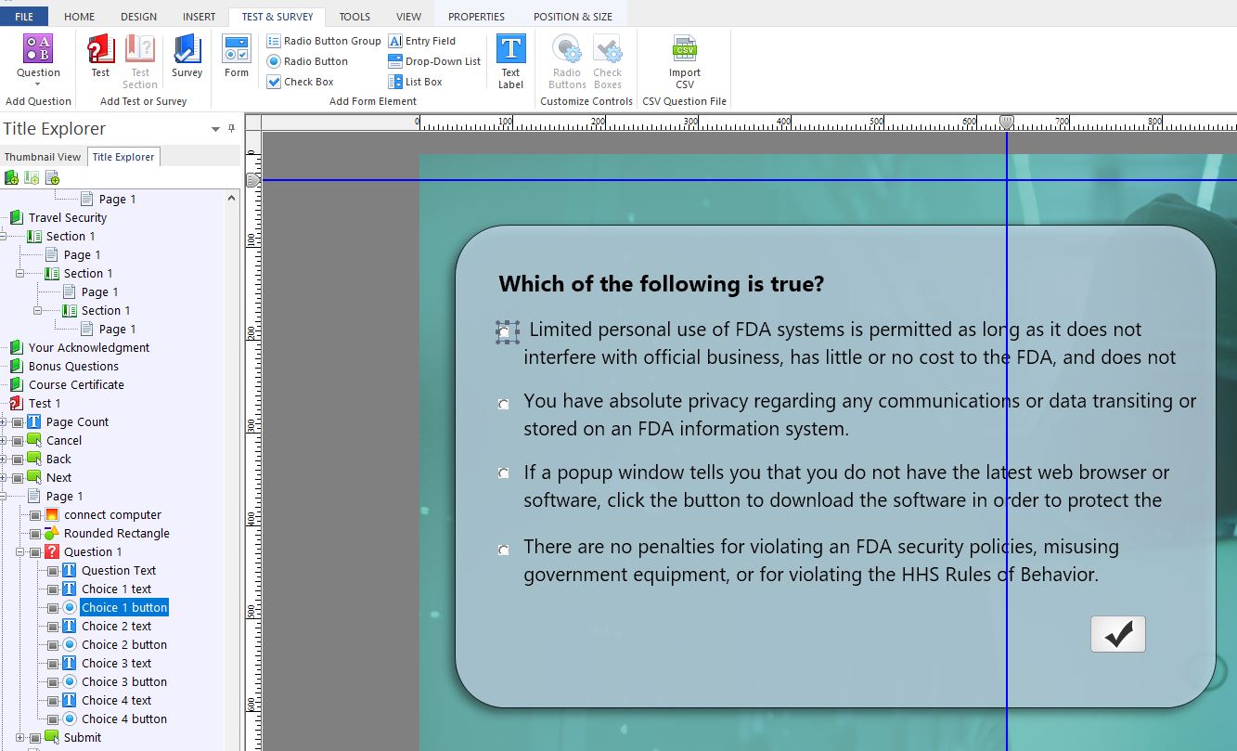Toggle visibility box for Page Count
This screenshot has width=1237, height=751.
click(17, 422)
